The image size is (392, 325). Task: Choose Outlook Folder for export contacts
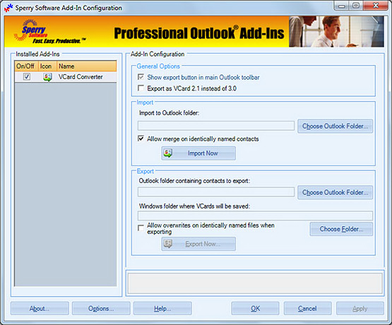pos(335,192)
